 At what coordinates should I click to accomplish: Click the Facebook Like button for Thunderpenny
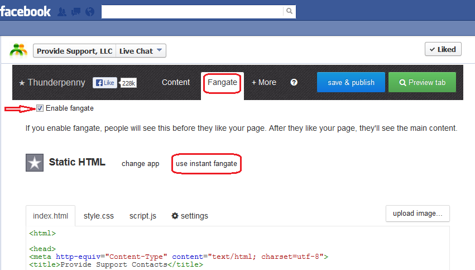(x=105, y=83)
